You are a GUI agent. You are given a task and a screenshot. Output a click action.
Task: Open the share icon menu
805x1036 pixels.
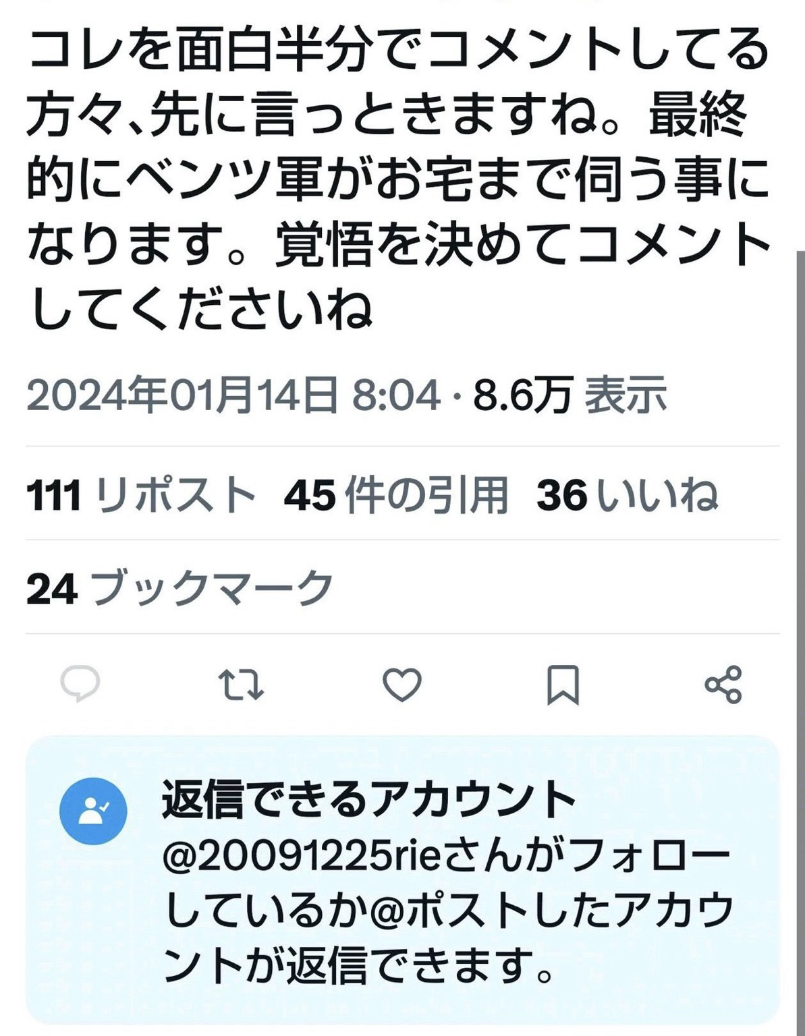(723, 685)
